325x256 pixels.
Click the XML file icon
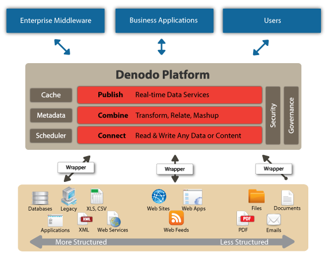click(85, 219)
